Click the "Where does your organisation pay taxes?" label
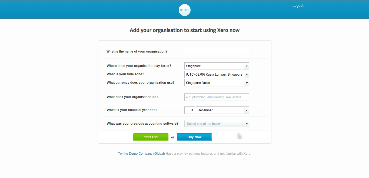Screen dimensions: 369x178 [x=139, y=66]
